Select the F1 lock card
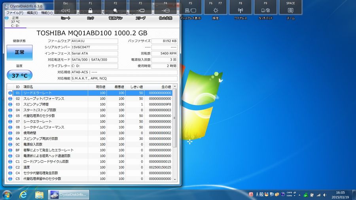356x200 pixels. 90,7
